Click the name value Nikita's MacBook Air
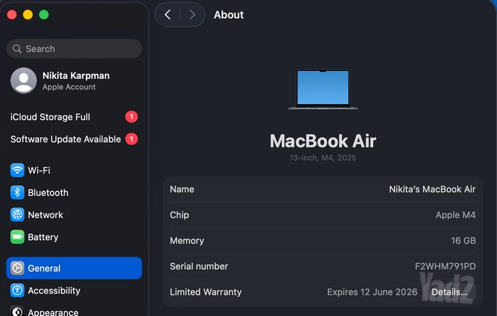This screenshot has width=497, height=316. tap(432, 189)
